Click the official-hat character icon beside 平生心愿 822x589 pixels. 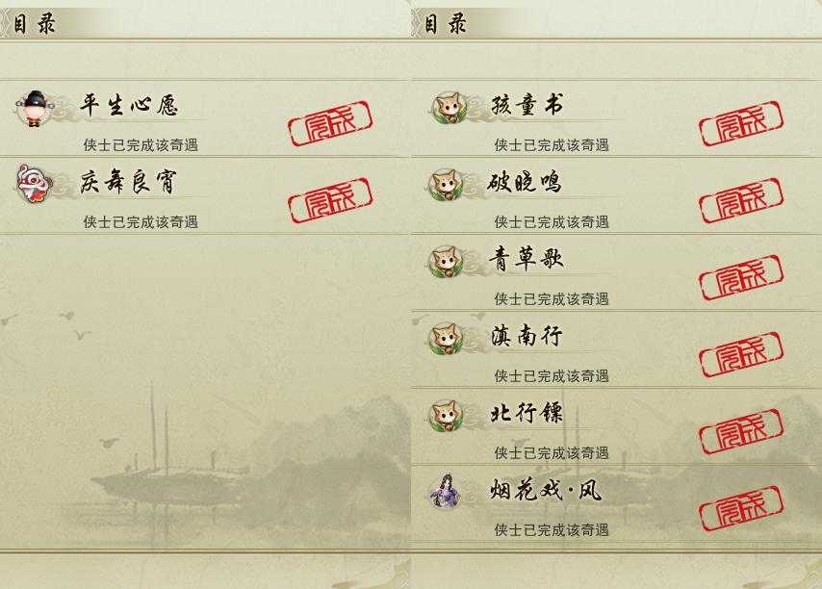pyautogui.click(x=35, y=109)
